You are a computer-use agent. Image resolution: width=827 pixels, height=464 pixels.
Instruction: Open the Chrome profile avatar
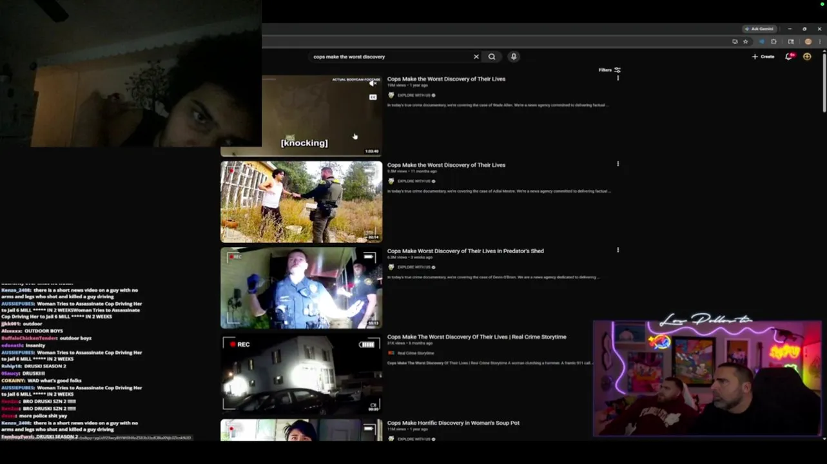(x=808, y=41)
